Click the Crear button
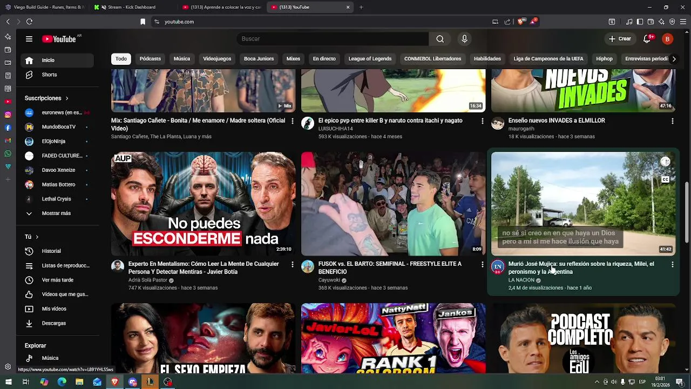 [x=620, y=39]
